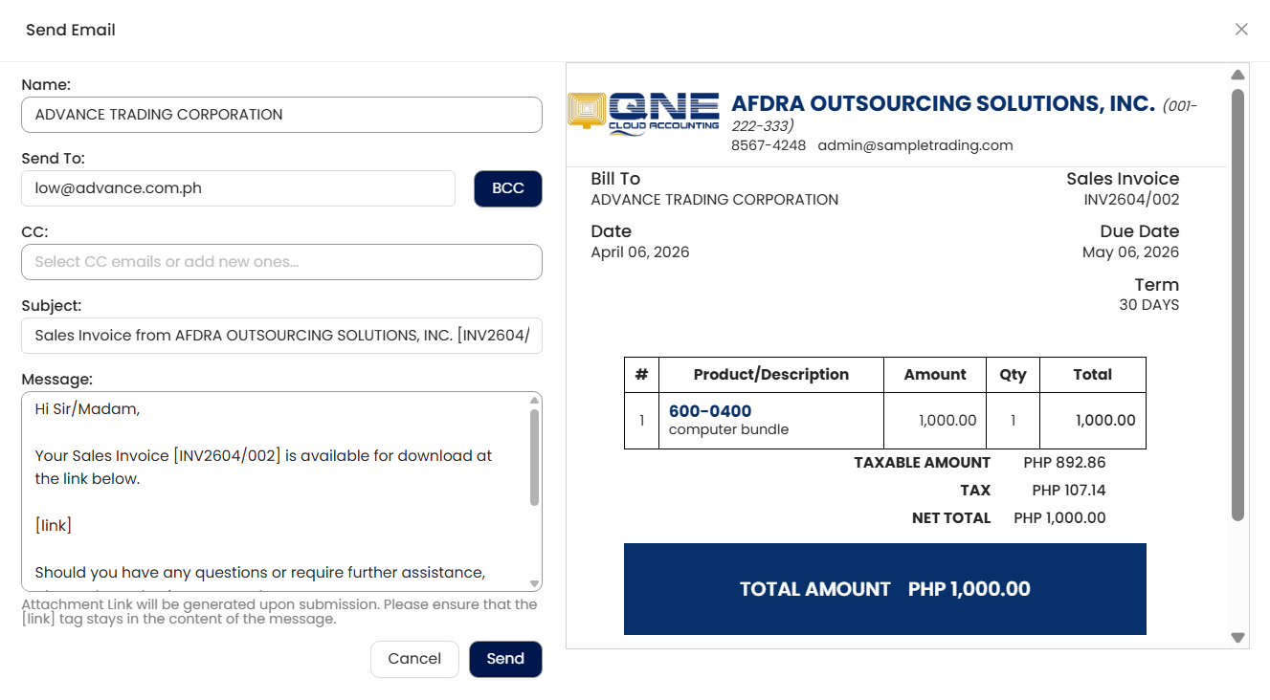The width and height of the screenshot is (1270, 700).
Task: Click product code 600-0400
Action: pyautogui.click(x=710, y=411)
